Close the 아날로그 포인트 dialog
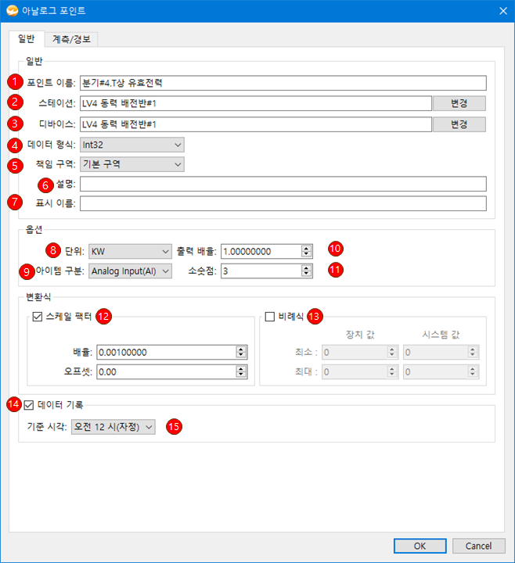515x563 pixels. (x=503, y=11)
